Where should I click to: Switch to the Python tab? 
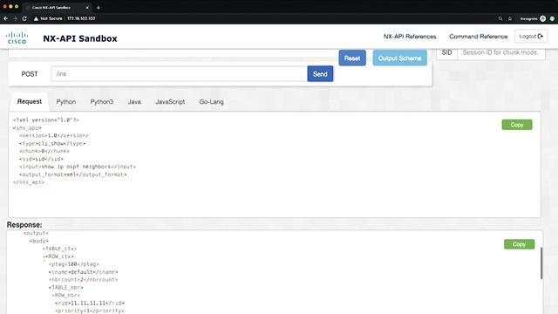(66, 102)
